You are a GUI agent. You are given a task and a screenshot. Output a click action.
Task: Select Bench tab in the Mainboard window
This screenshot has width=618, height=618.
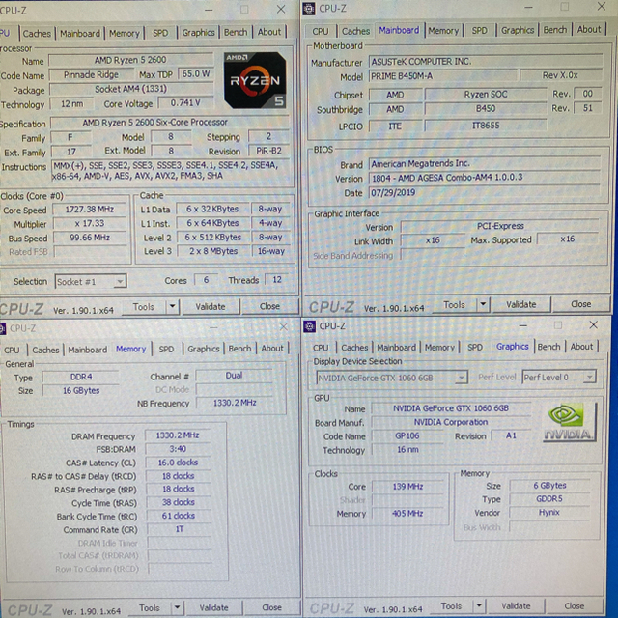[555, 30]
